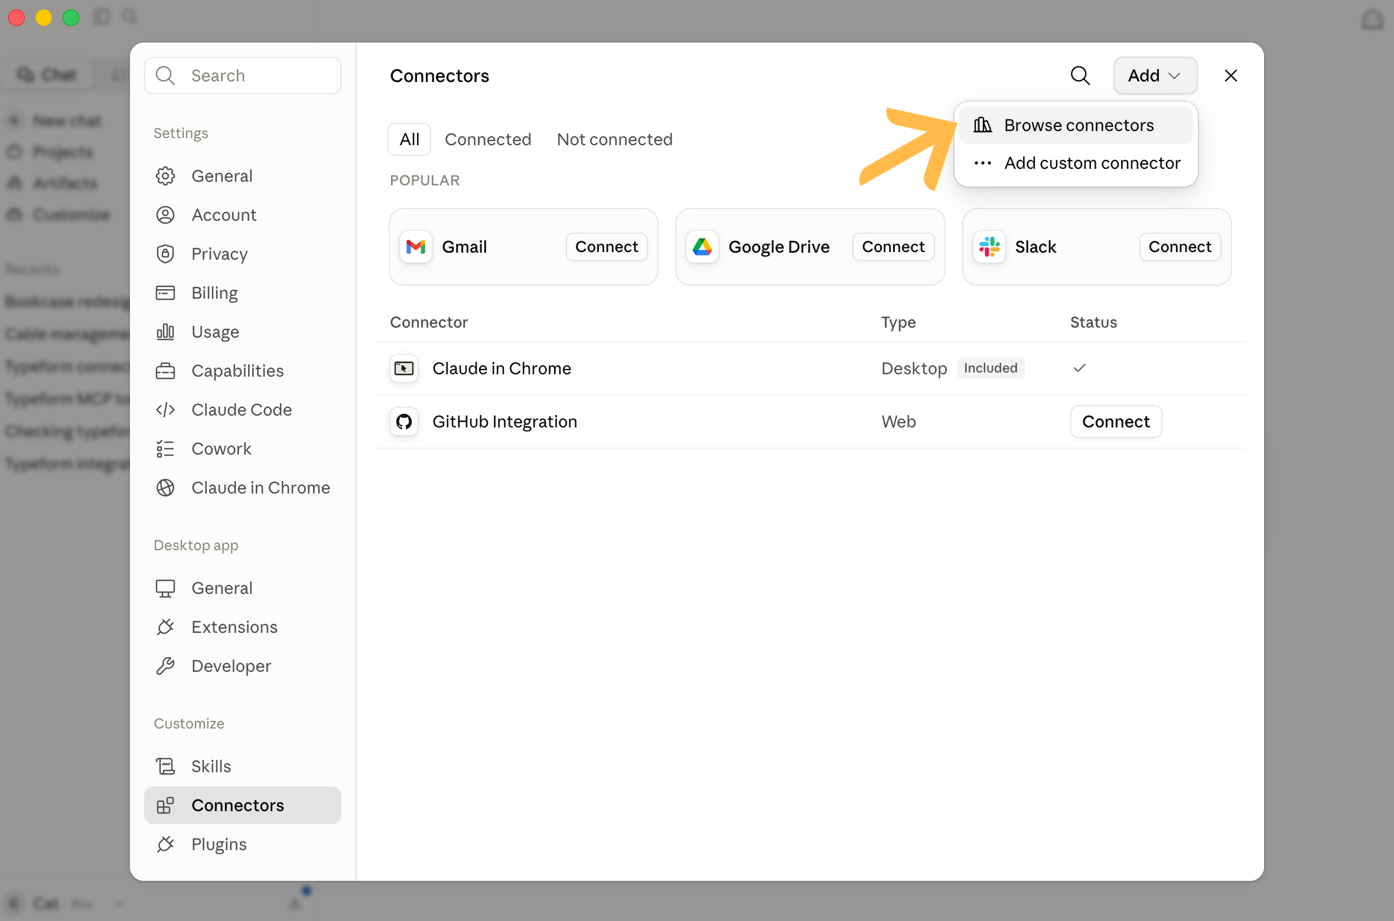Click the Web type in GitHub Integration row
This screenshot has height=921, width=1394.
tap(899, 422)
